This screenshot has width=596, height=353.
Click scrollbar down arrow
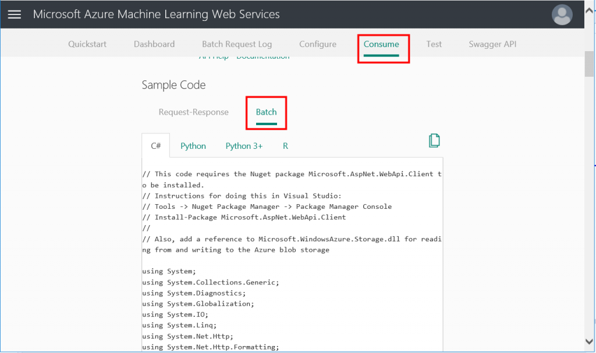pyautogui.click(x=589, y=341)
